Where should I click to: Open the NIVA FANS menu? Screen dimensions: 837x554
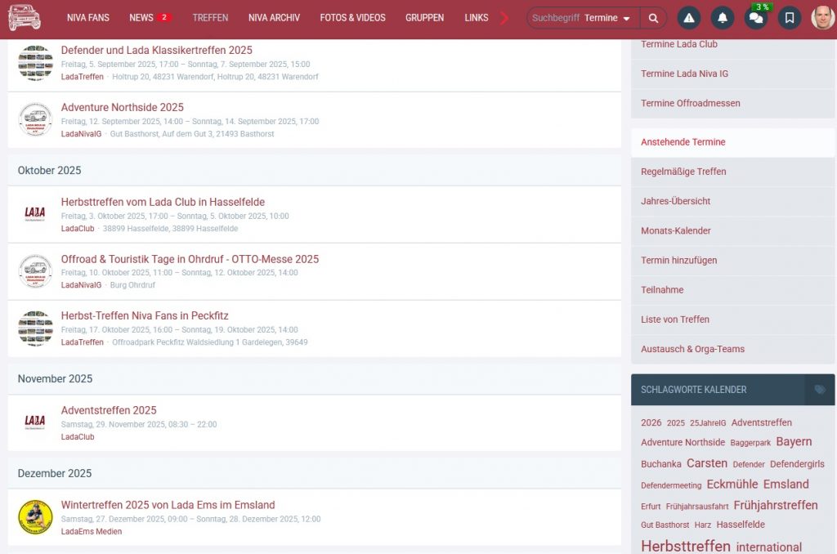click(88, 18)
